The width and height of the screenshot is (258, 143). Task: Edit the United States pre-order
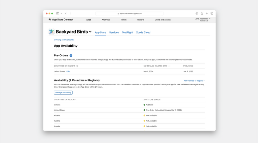pyautogui.click(x=68, y=71)
